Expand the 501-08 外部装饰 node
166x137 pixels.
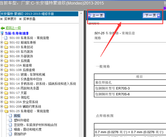pos(2,56)
